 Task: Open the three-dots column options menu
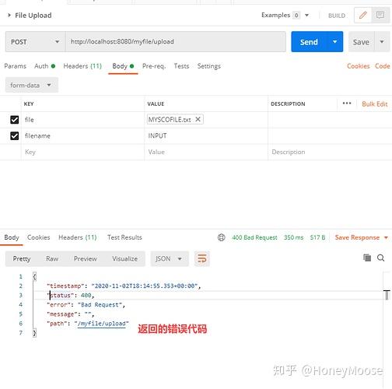(347, 103)
